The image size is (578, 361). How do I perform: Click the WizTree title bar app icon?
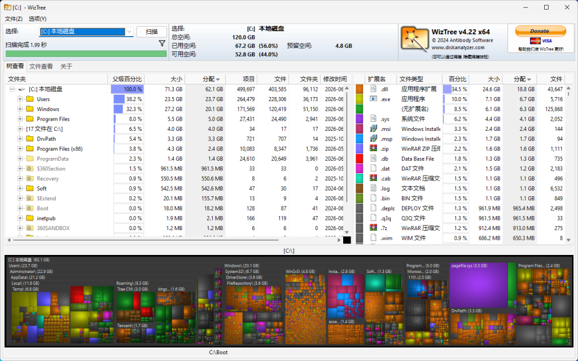7,7
